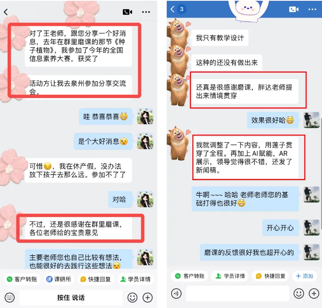This screenshot has height=308, width=322.
Task: Tap the 添加 button
Action: [x=305, y=276]
